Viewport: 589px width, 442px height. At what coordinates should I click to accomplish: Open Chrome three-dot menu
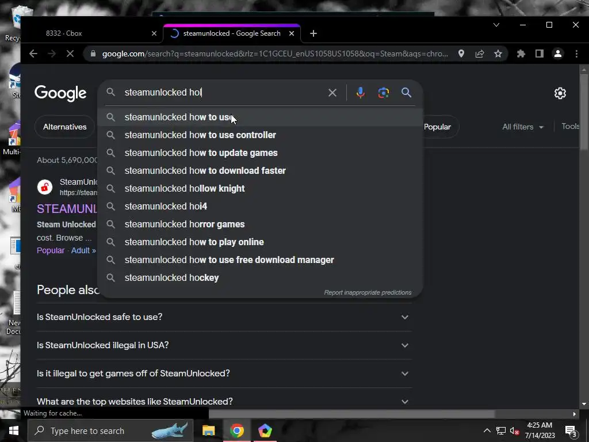576,54
